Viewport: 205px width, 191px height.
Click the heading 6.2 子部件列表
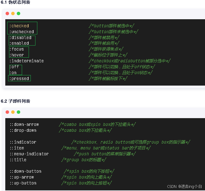[16, 101]
